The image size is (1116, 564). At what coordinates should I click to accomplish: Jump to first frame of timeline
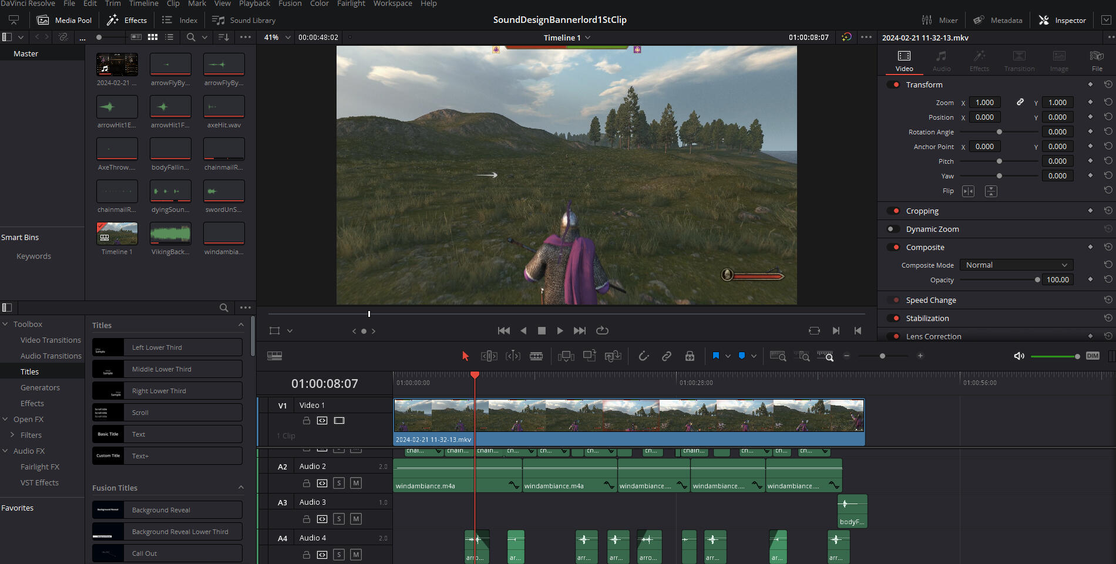(504, 330)
